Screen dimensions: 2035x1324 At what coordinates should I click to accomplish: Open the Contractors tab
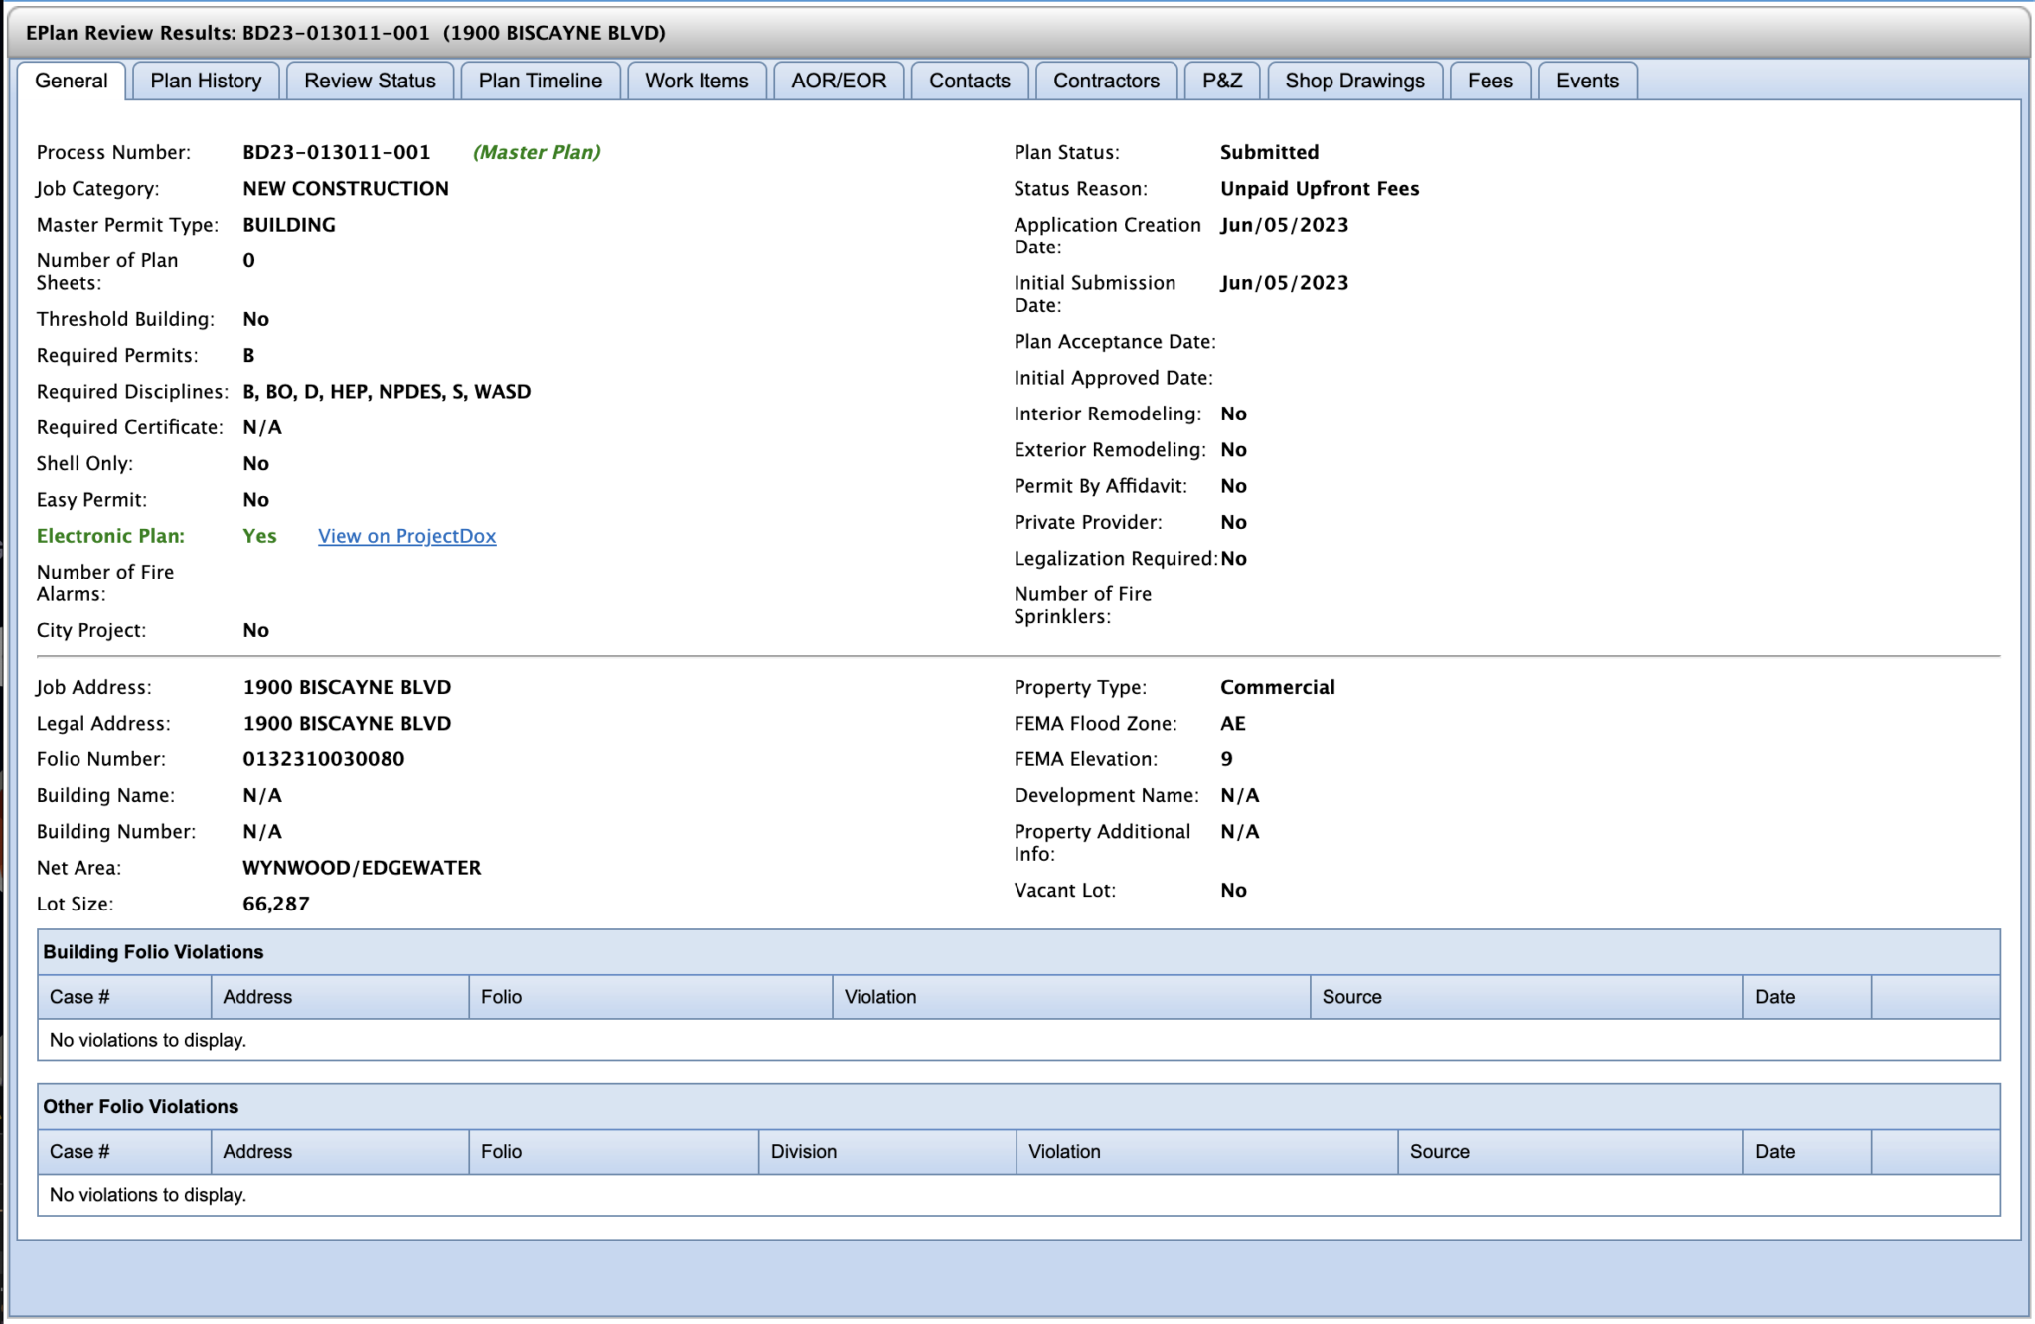(x=1105, y=81)
